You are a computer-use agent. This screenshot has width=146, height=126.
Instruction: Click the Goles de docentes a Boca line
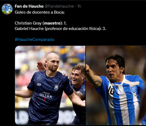click(40, 12)
